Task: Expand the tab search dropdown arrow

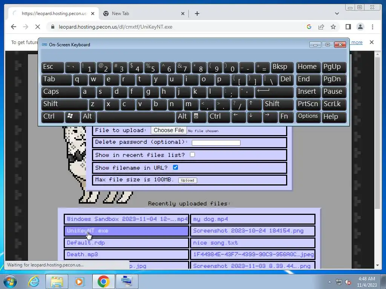Action: click(337, 14)
